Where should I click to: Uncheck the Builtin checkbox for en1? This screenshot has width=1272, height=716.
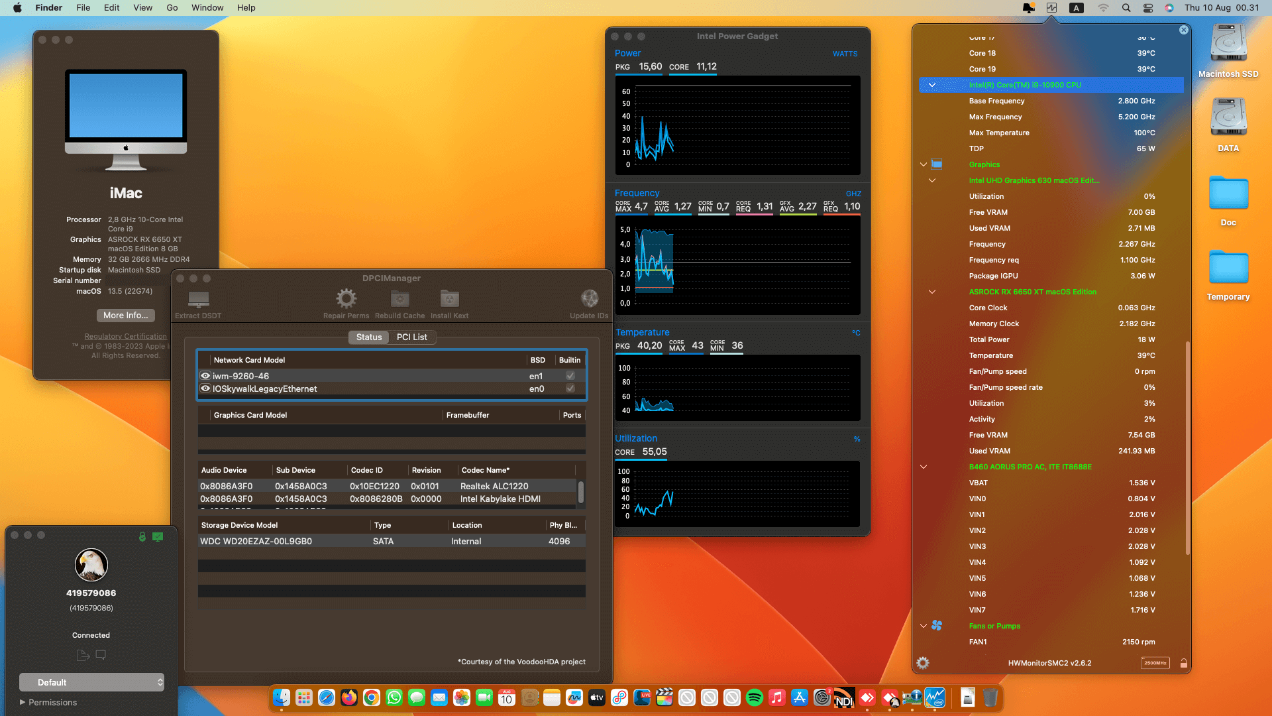click(569, 375)
